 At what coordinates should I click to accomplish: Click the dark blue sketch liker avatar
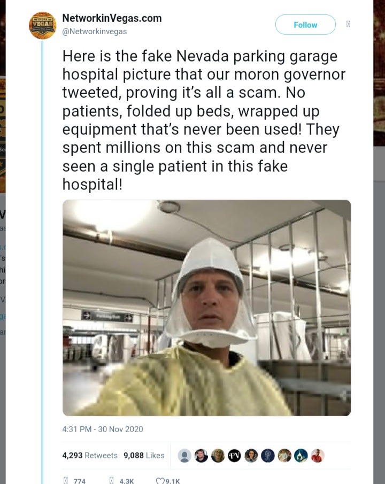[268, 456]
